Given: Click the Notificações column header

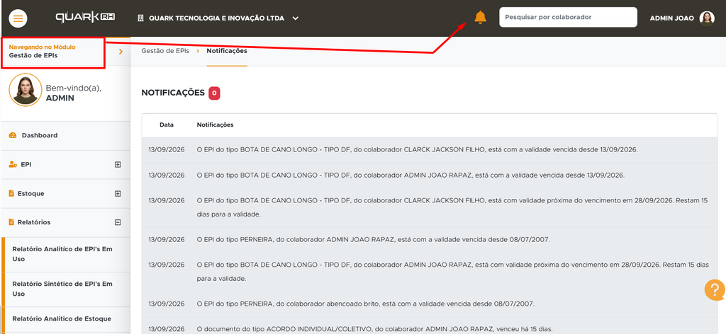Looking at the screenshot, I should click(216, 125).
